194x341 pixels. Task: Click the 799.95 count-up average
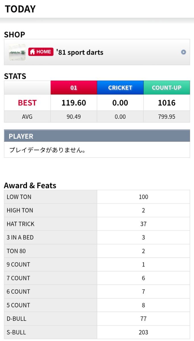click(x=167, y=117)
